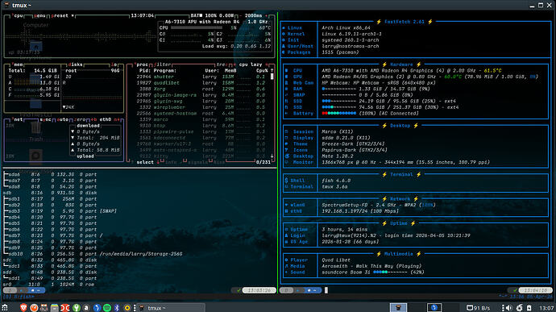556x312 pixels.
Task: Open the file manager launcher in panel
Action: click(x=54, y=308)
